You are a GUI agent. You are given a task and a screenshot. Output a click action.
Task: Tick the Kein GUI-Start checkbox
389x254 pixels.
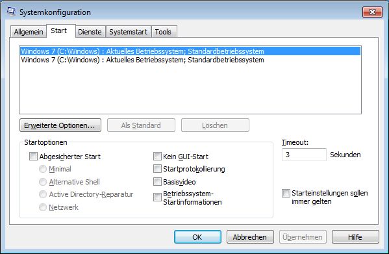coord(157,157)
